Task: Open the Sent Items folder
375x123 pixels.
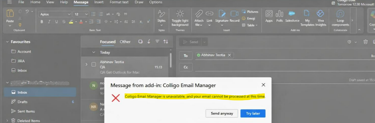Action: click(x=26, y=111)
